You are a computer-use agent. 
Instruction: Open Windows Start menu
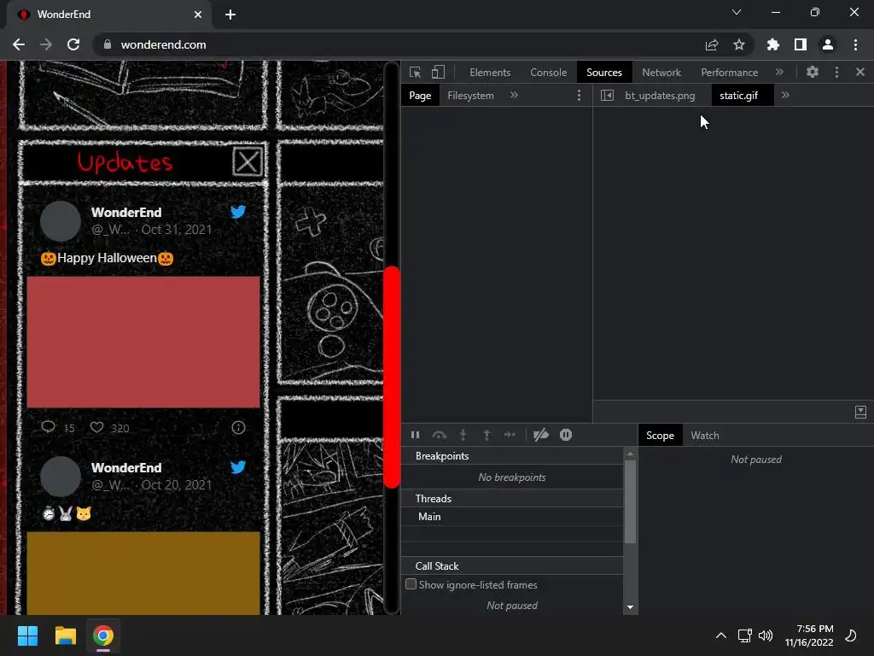(x=27, y=635)
